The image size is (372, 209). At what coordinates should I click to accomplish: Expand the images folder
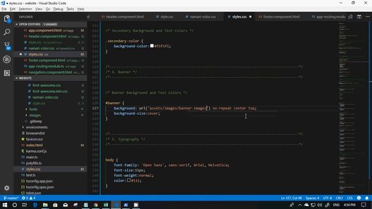tap(35, 115)
